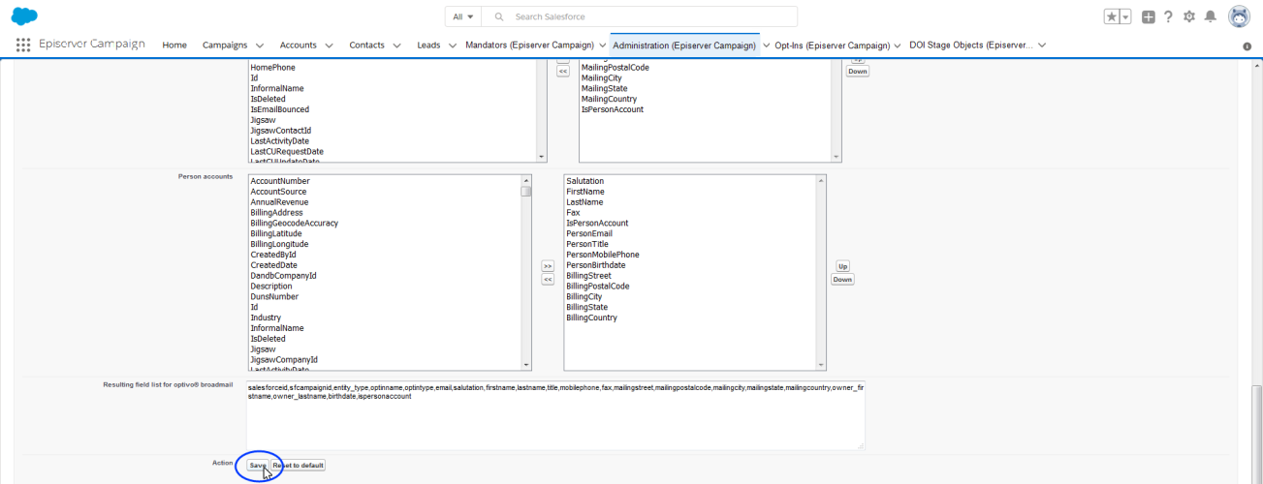The image size is (1263, 484).
Task: Open the Help question mark icon
Action: pos(1168,16)
